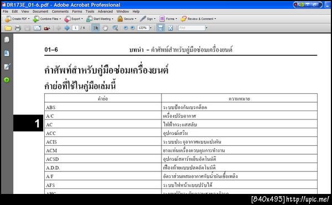Screen dimensions: 332x205
Task: Expand the Combine Files dropdown arrow
Action: pos(60,19)
